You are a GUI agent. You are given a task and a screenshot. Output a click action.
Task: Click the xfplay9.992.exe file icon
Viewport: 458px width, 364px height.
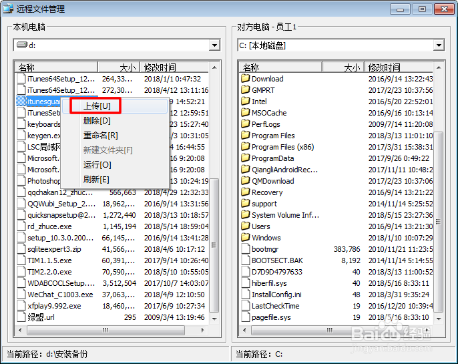[21, 306]
